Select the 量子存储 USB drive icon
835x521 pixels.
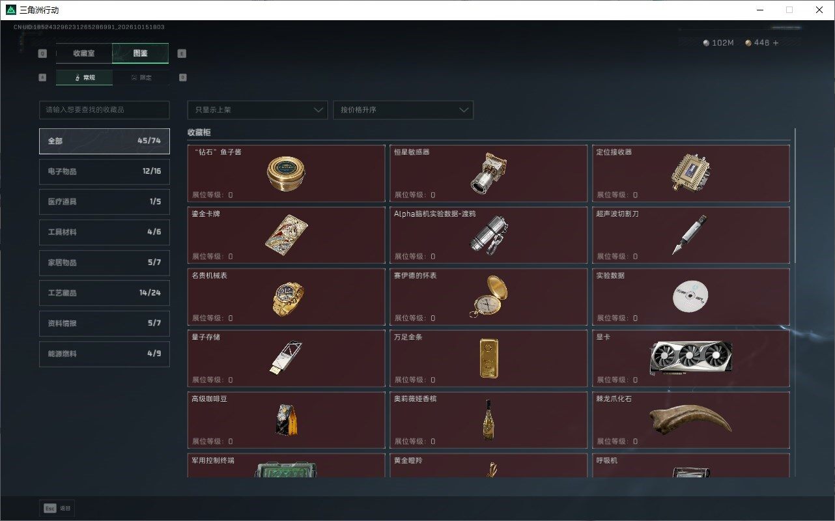point(285,358)
